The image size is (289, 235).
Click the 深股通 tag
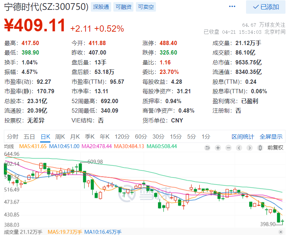[x=101, y=7]
